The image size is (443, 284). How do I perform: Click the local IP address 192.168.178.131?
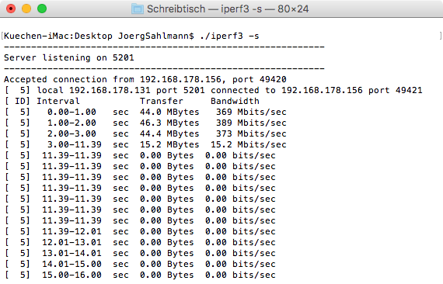[110, 90]
